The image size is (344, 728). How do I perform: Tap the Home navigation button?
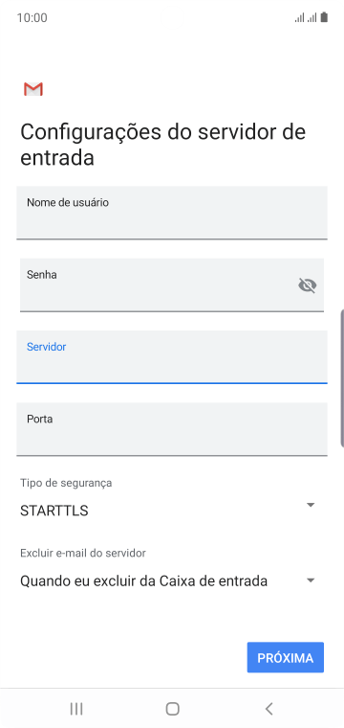coord(172,709)
